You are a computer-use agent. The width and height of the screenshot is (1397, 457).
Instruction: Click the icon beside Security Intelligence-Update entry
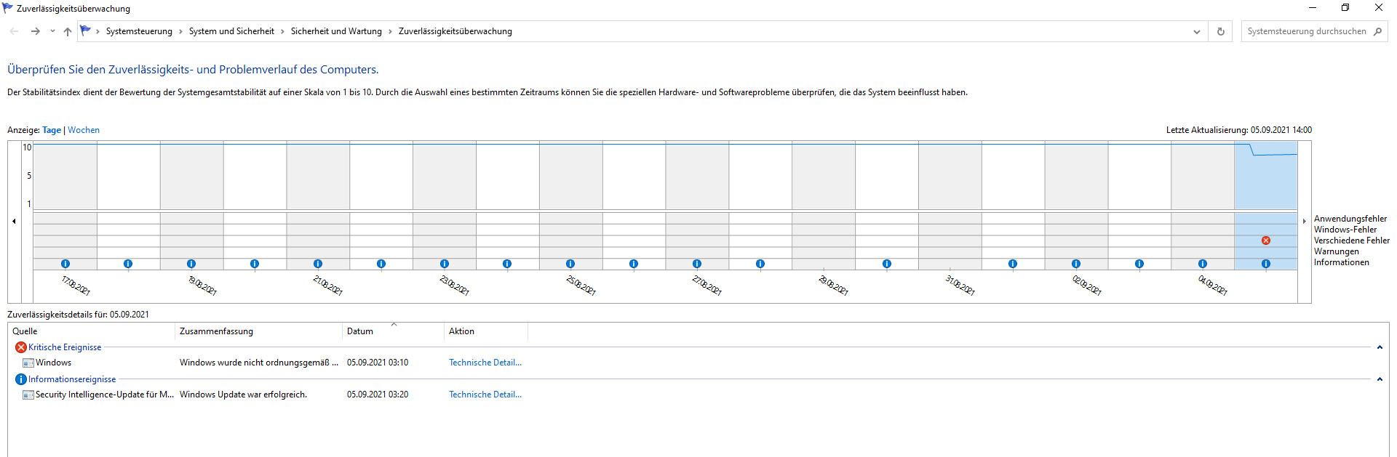pos(28,395)
